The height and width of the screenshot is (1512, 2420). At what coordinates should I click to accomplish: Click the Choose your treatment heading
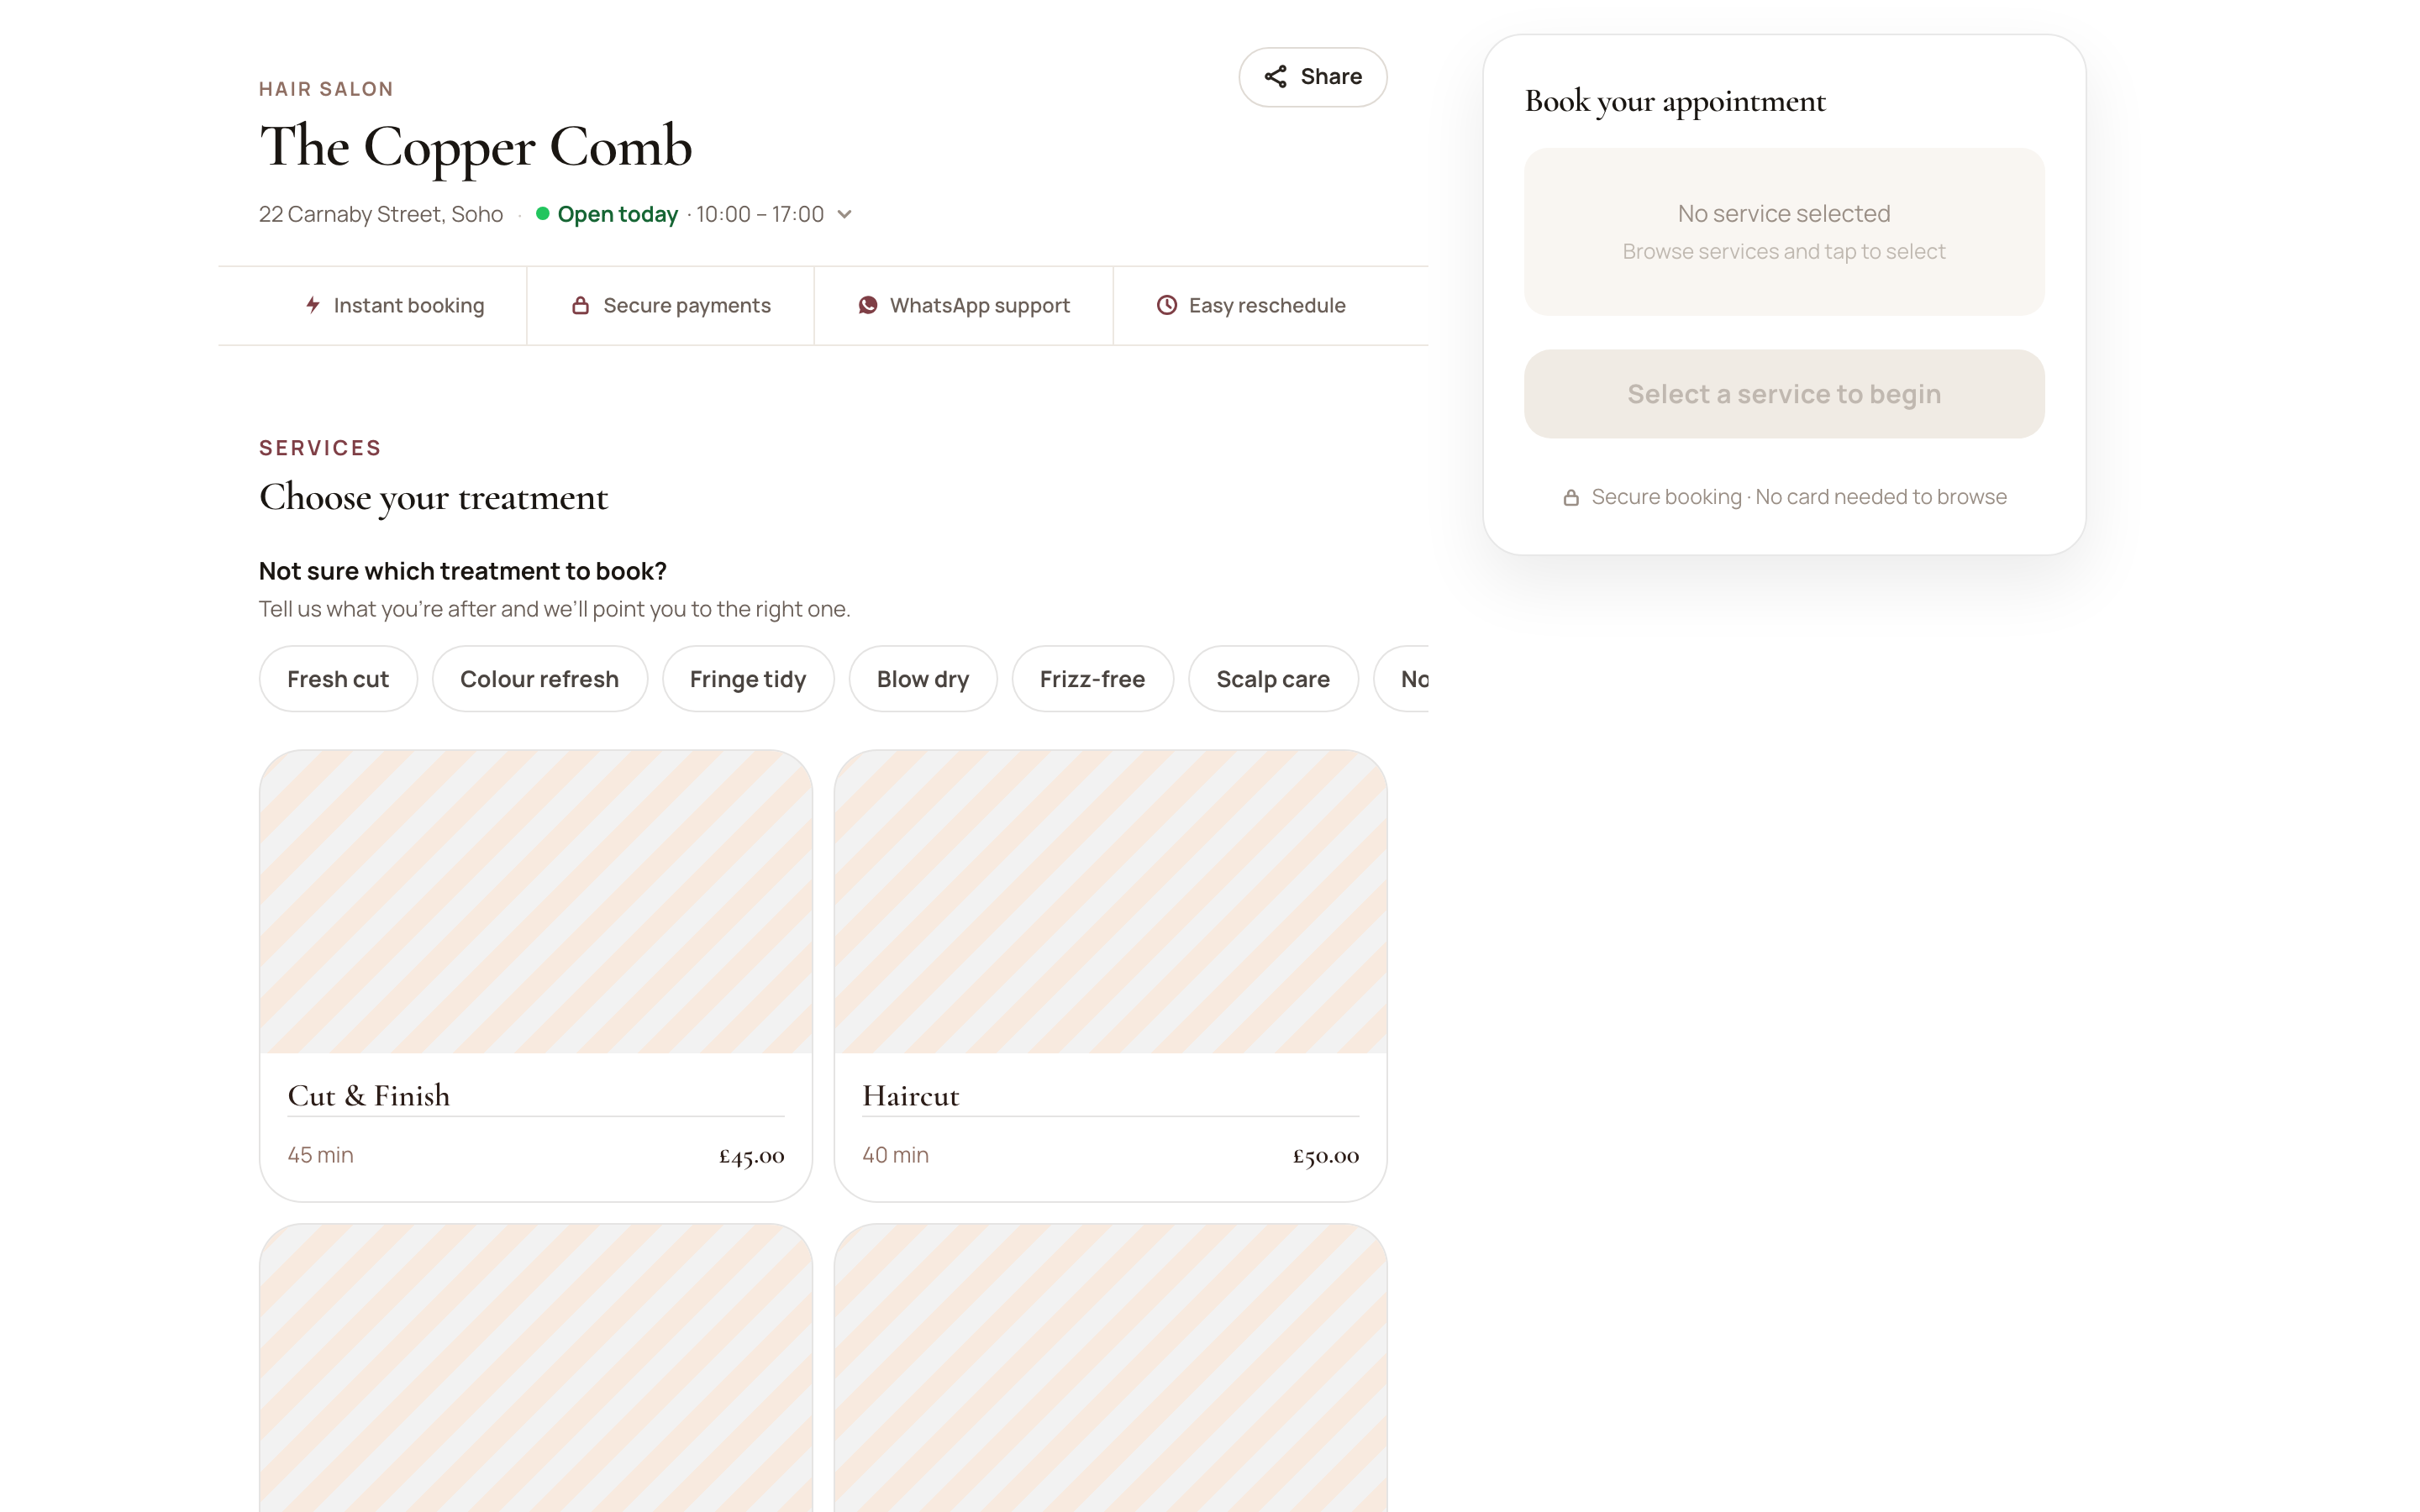coord(433,498)
